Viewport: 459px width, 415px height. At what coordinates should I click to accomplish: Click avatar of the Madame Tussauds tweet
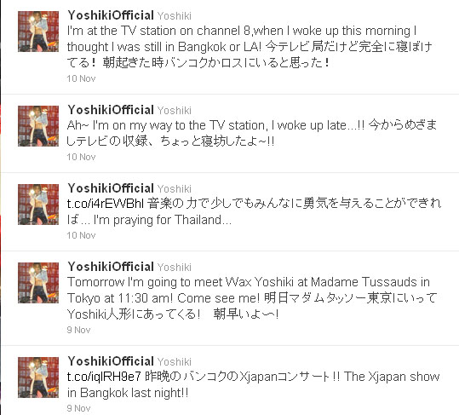pyautogui.click(x=38, y=283)
